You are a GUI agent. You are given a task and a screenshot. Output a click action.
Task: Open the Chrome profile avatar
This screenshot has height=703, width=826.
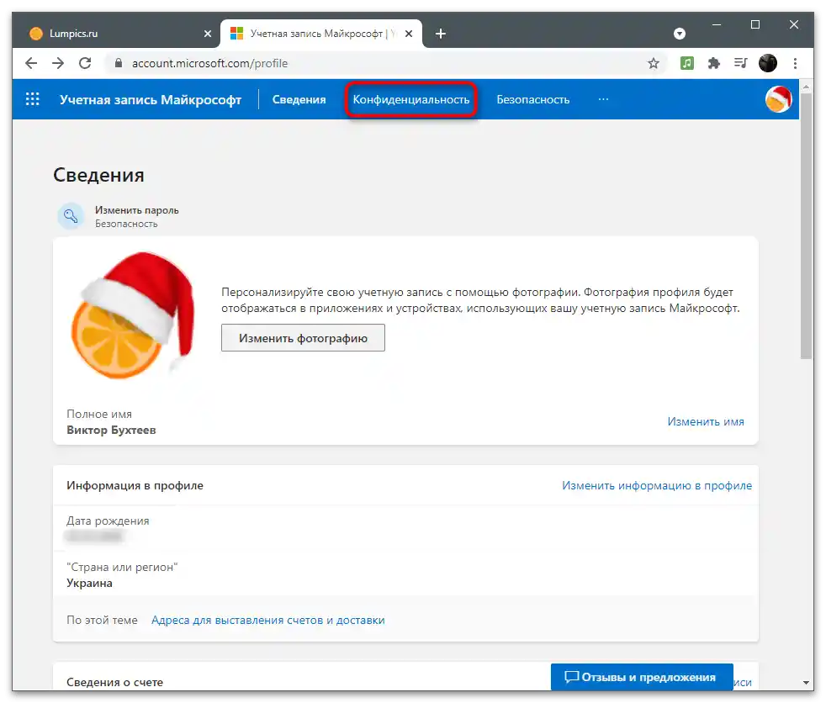point(767,63)
